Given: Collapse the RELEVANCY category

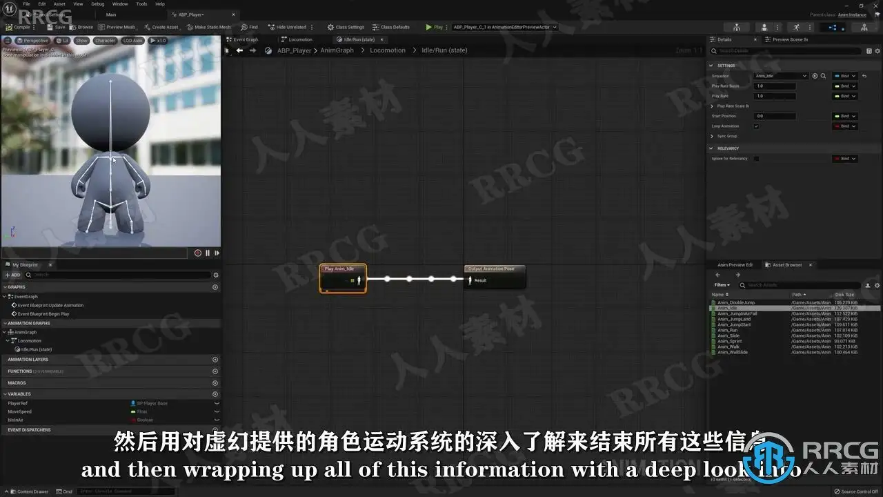Looking at the screenshot, I should tap(711, 148).
